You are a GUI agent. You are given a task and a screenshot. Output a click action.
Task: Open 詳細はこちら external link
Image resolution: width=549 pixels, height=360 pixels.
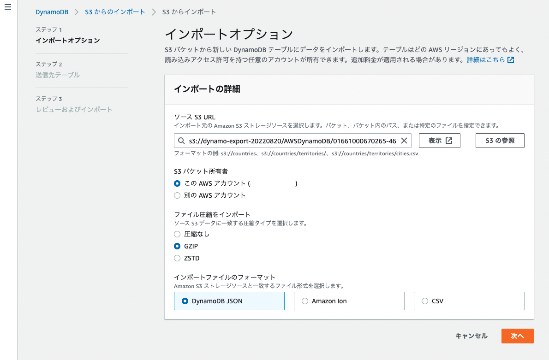[x=487, y=59]
